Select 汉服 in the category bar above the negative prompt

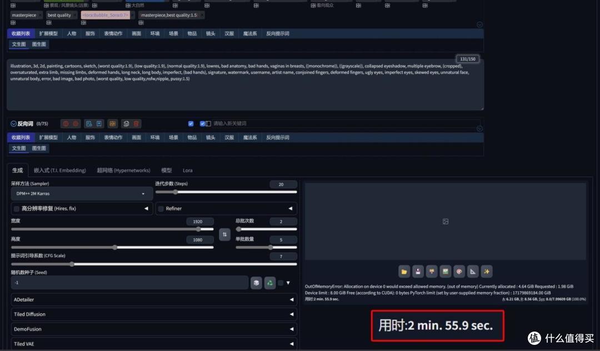coord(229,34)
